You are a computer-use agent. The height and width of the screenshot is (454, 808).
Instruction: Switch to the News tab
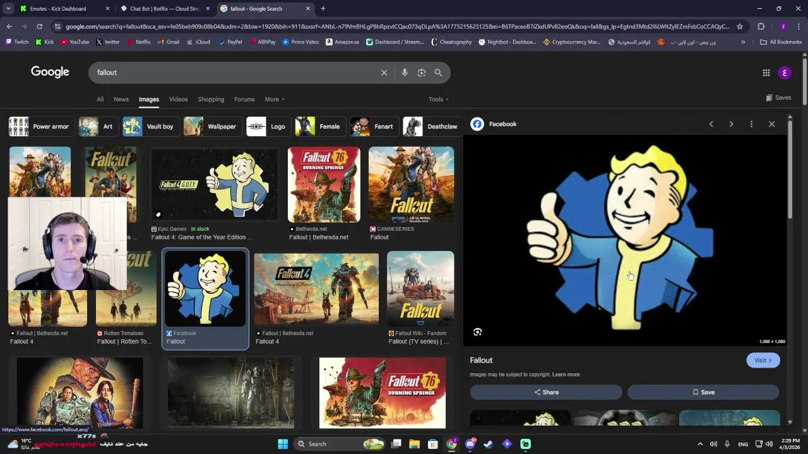(x=121, y=99)
